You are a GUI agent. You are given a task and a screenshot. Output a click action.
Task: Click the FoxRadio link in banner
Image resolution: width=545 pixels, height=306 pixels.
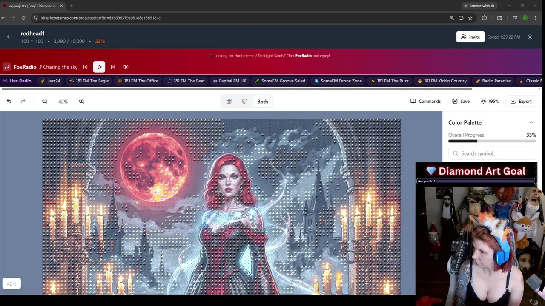pyautogui.click(x=303, y=56)
